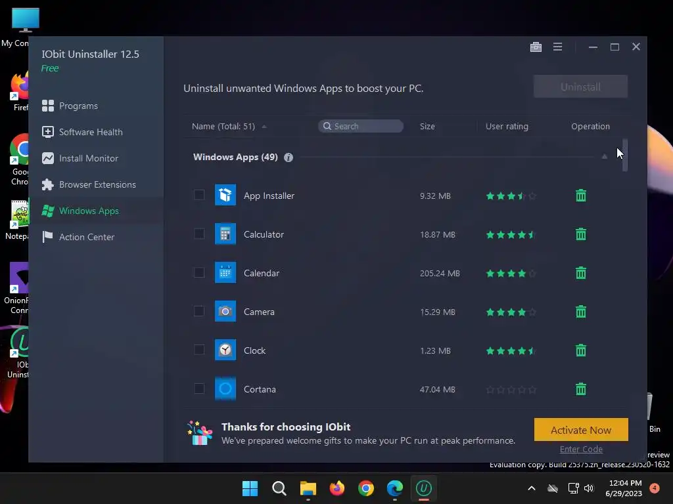673x504 pixels.
Task: Check the Clock checkbox
Action: pos(199,350)
